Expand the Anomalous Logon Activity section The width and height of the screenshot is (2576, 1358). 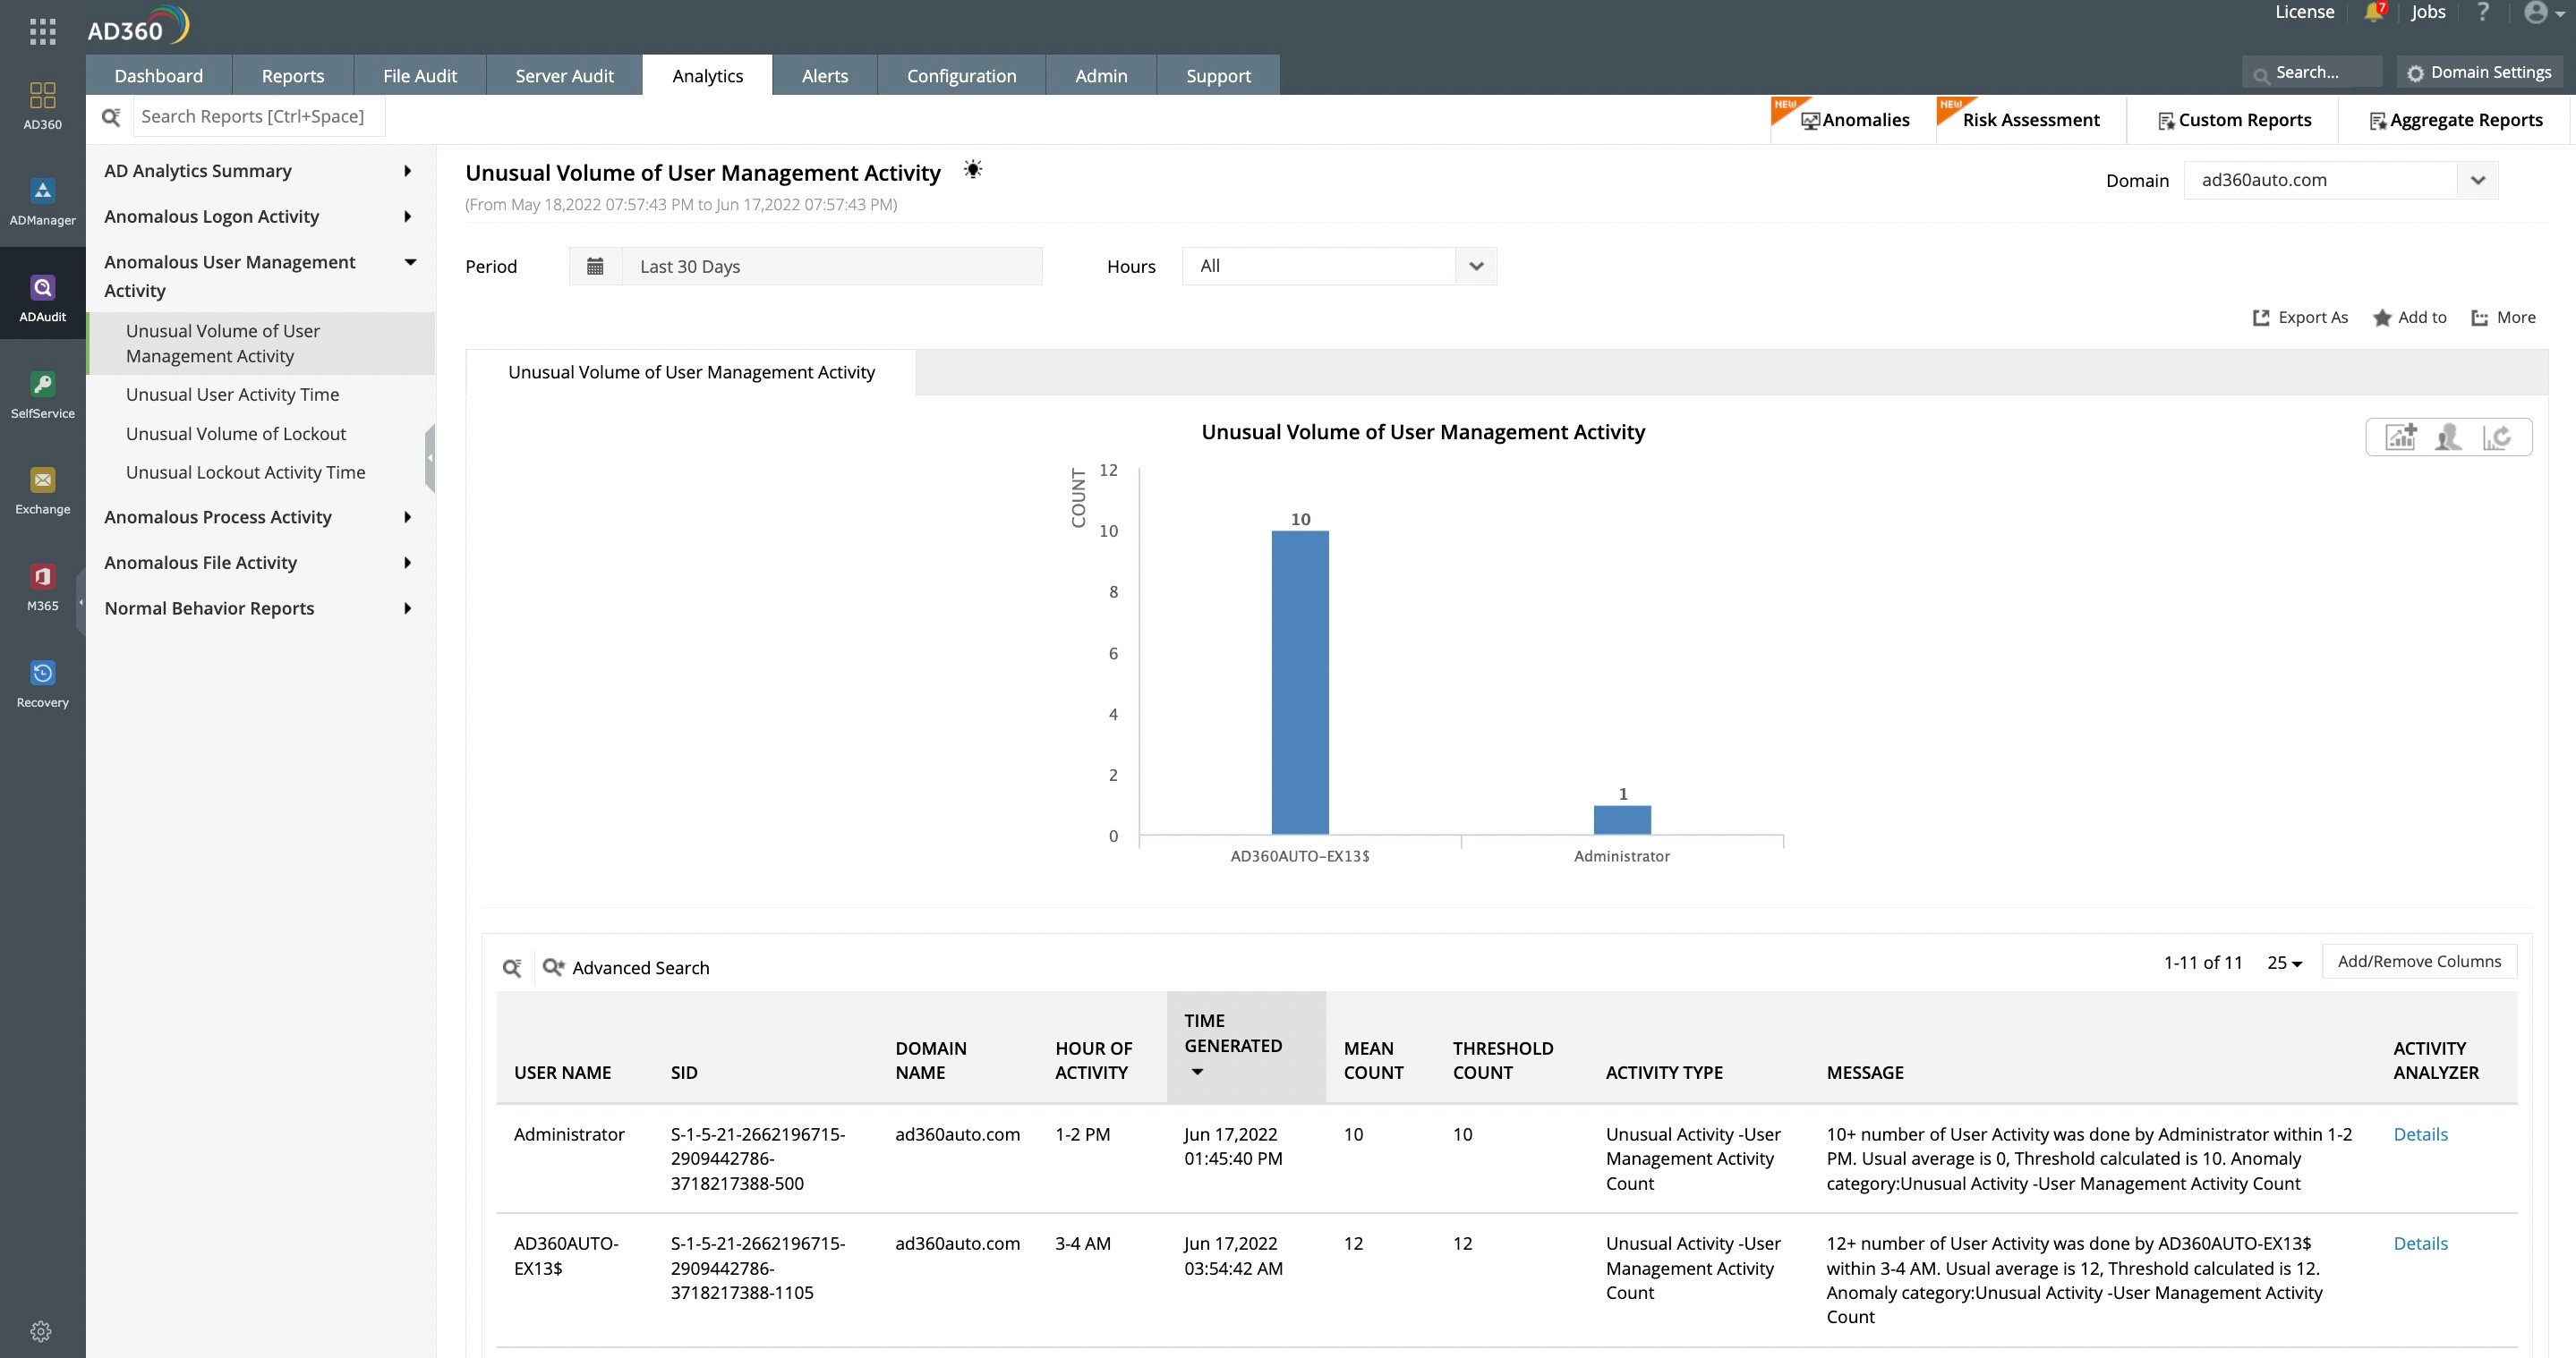pos(407,216)
